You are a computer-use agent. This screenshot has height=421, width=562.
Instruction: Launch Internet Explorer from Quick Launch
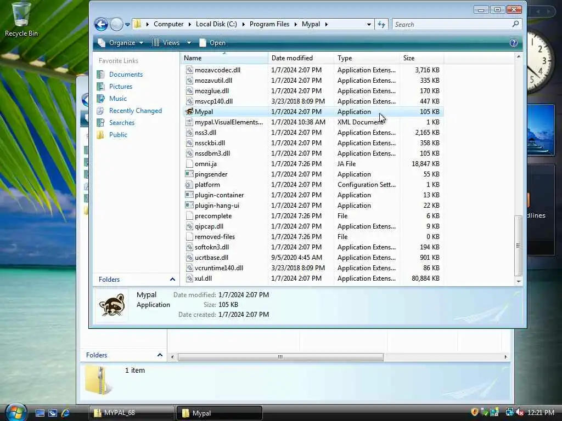pyautogui.click(x=65, y=413)
